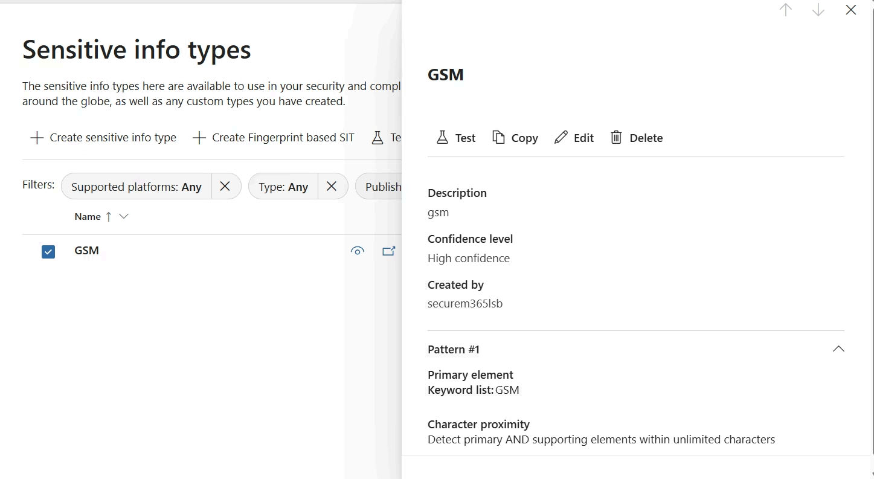The image size is (874, 479).
Task: Click 'securem365lsb' creator text
Action: [465, 304]
